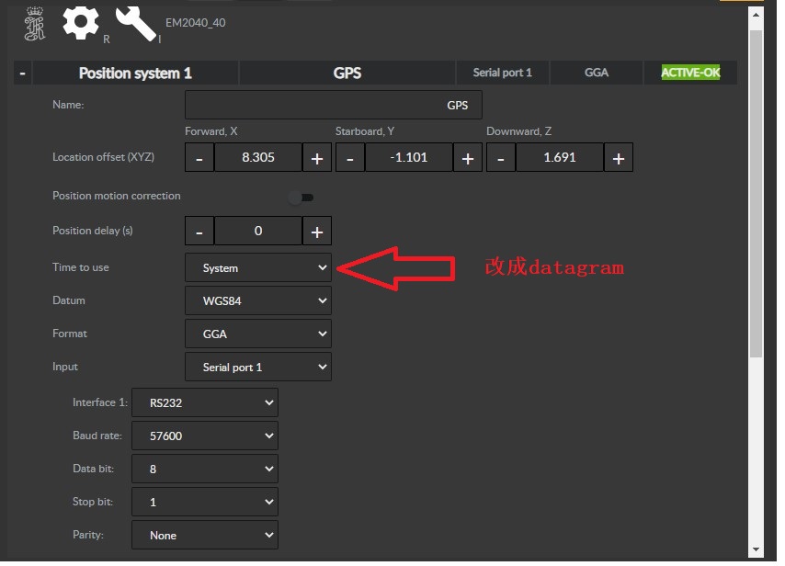
Task: Click the Time to use label
Action: point(81,267)
